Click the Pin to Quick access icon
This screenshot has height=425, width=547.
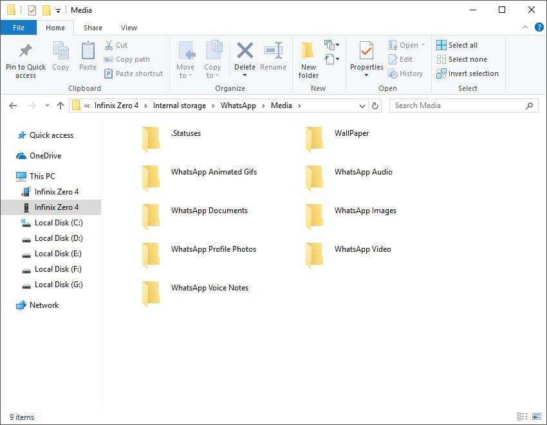(x=26, y=51)
